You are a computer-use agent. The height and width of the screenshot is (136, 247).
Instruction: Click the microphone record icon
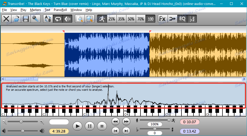(36, 19)
